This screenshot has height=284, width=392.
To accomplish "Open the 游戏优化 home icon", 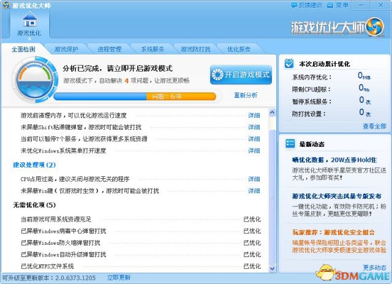I will tap(29, 24).
